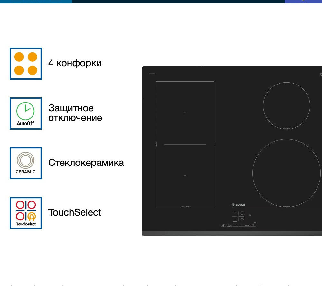Click the lower left rectangular flex zone
The height and width of the screenshot is (286, 322).
[185, 176]
